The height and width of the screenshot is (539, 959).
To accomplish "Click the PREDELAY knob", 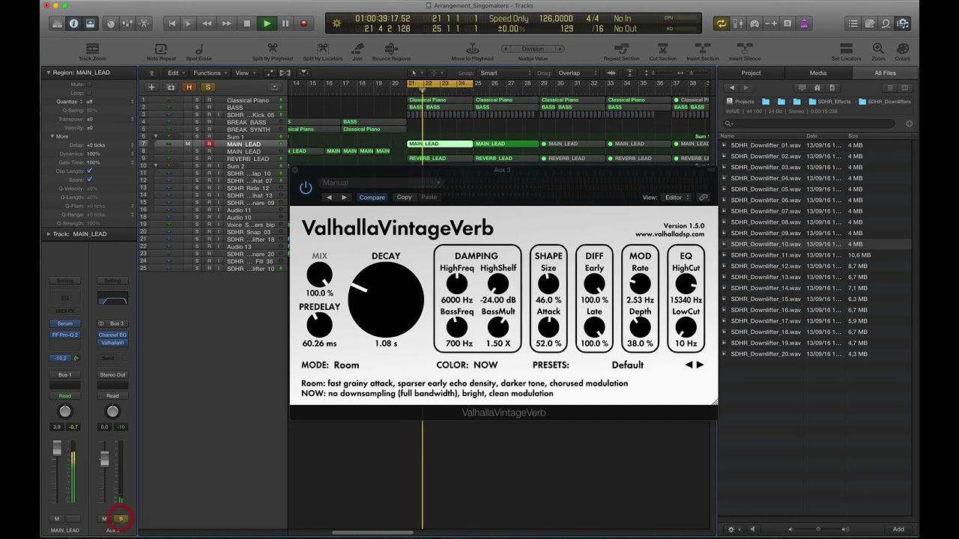I will (x=319, y=325).
